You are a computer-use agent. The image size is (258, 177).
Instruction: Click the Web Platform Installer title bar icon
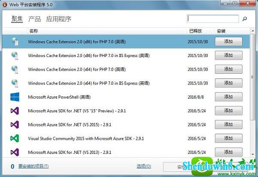(5, 5)
